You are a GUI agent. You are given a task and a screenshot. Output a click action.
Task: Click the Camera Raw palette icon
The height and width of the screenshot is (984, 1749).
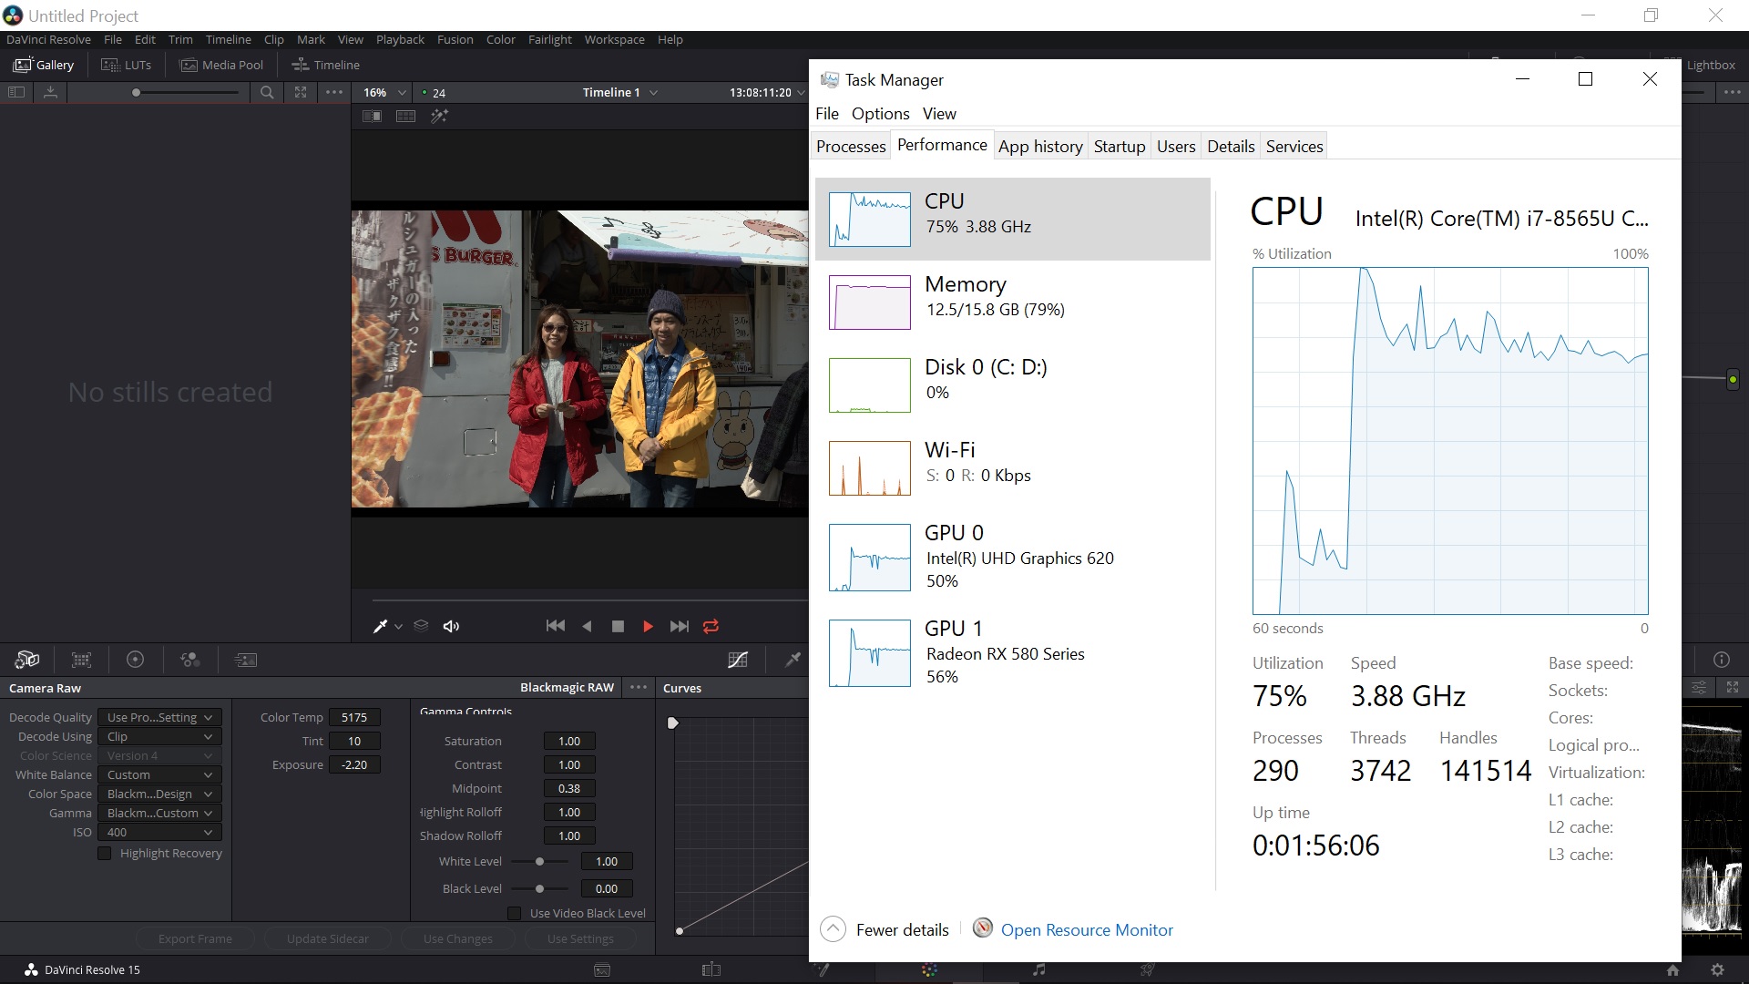click(27, 660)
